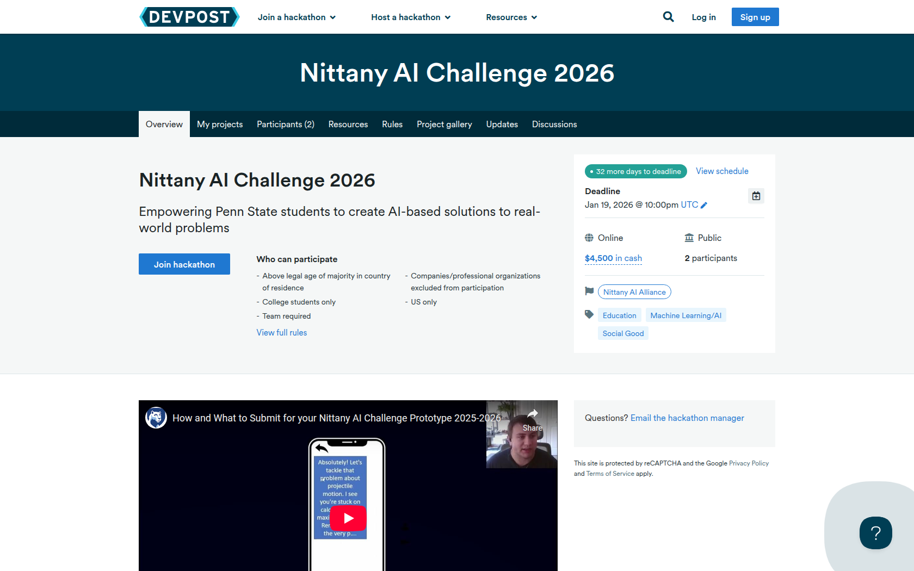Click the $4,500 in cash link
Image resolution: width=914 pixels, height=571 pixels.
click(613, 258)
